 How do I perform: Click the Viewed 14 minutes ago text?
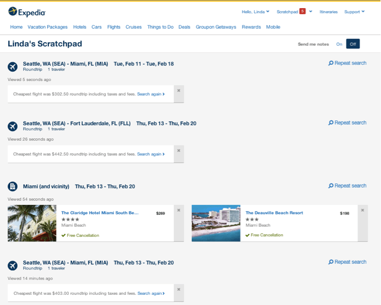[x=30, y=279]
